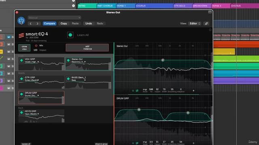This screenshot has height=145, width=259.
Task: Open BASS Stem_1 profile dropdown arrow
Action: [x=85, y=80]
